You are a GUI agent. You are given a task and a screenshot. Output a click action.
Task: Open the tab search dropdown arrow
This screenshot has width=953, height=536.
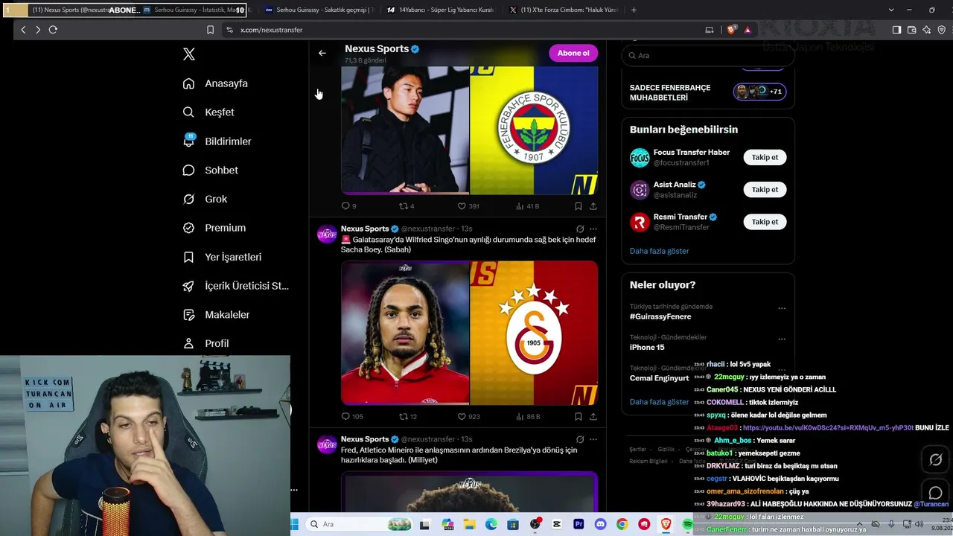click(891, 10)
